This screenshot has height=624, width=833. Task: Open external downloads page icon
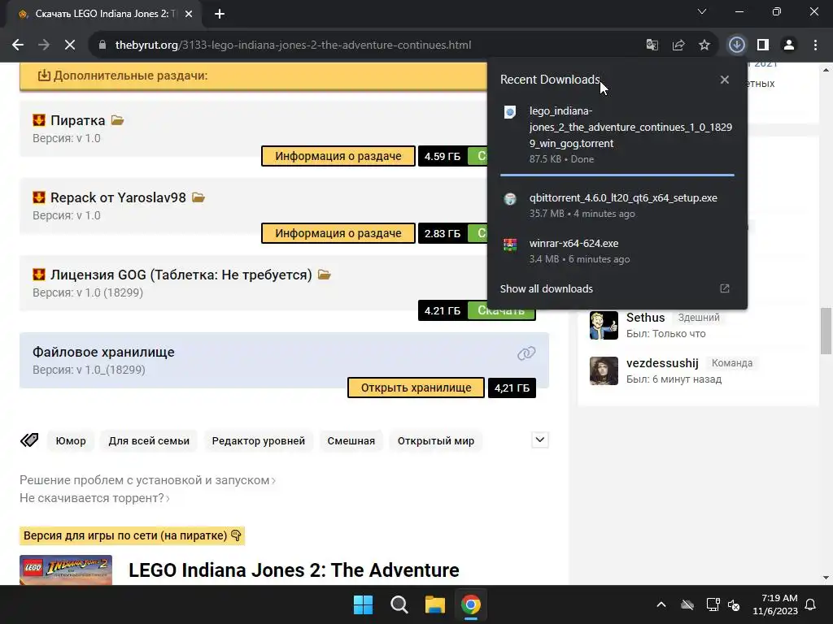[725, 288]
